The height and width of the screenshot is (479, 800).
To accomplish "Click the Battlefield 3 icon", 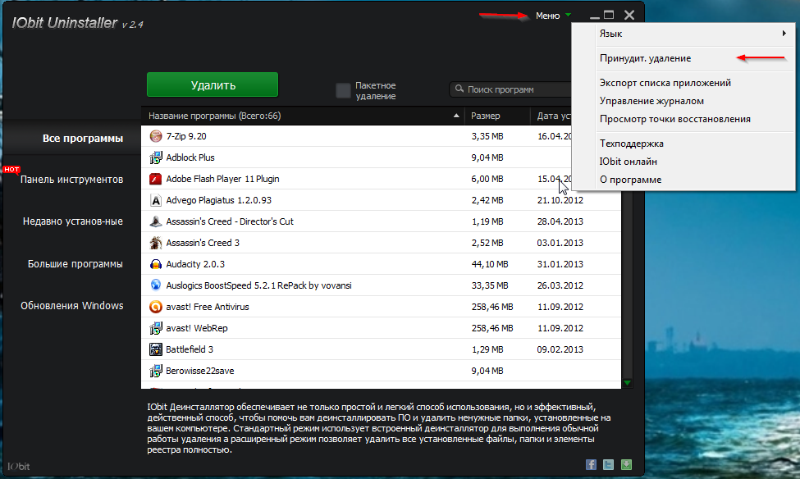I will tap(156, 349).
